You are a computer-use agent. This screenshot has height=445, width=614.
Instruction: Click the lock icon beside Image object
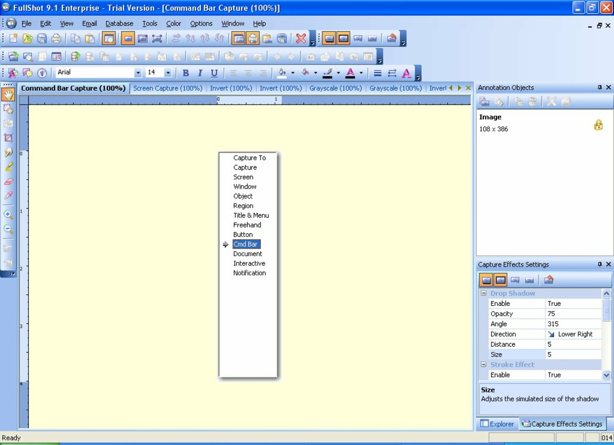[x=598, y=125]
